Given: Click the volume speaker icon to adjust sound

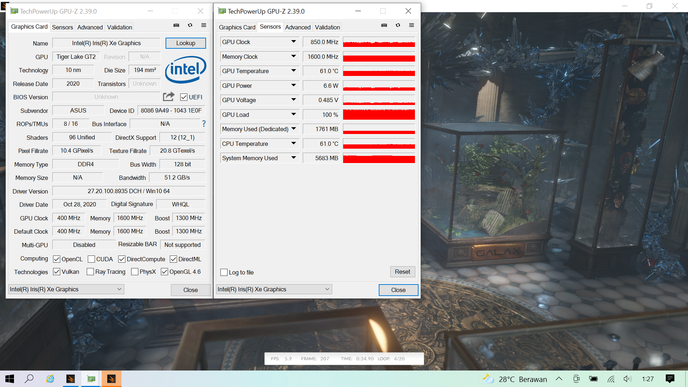Looking at the screenshot, I should 627,379.
